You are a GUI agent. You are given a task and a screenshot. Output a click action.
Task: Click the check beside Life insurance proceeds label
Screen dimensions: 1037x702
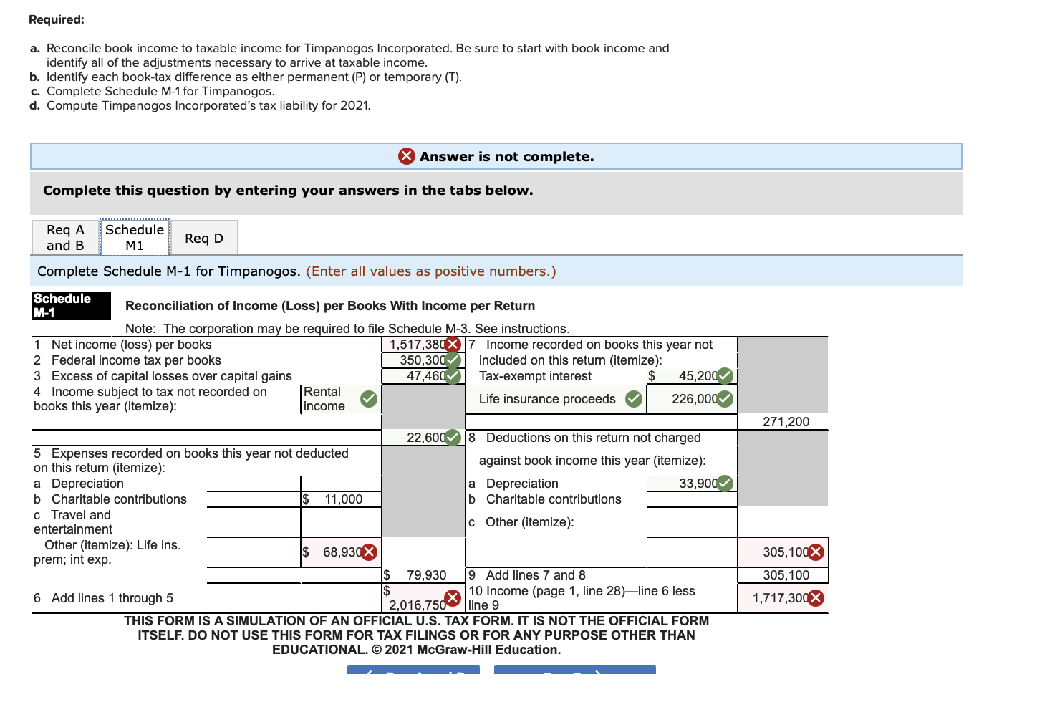634,399
